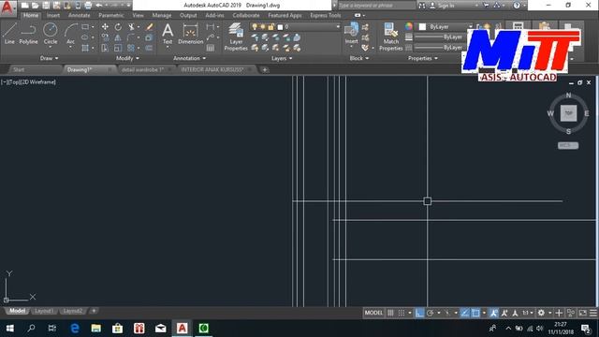Viewport: 599px width, 337px height.
Task: Click the WCS coordinate system button
Action: 568,146
